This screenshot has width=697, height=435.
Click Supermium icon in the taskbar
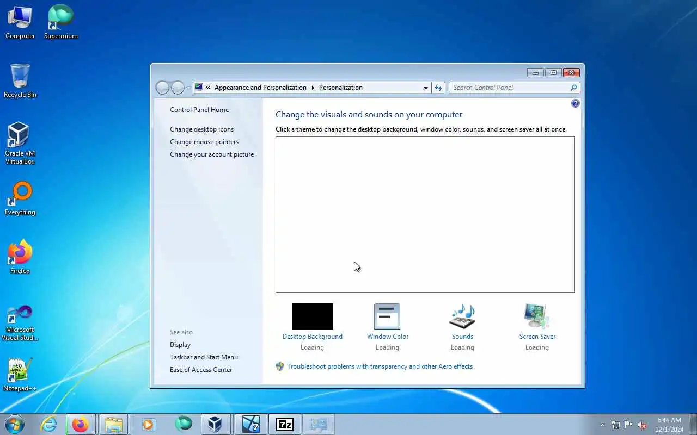point(183,424)
